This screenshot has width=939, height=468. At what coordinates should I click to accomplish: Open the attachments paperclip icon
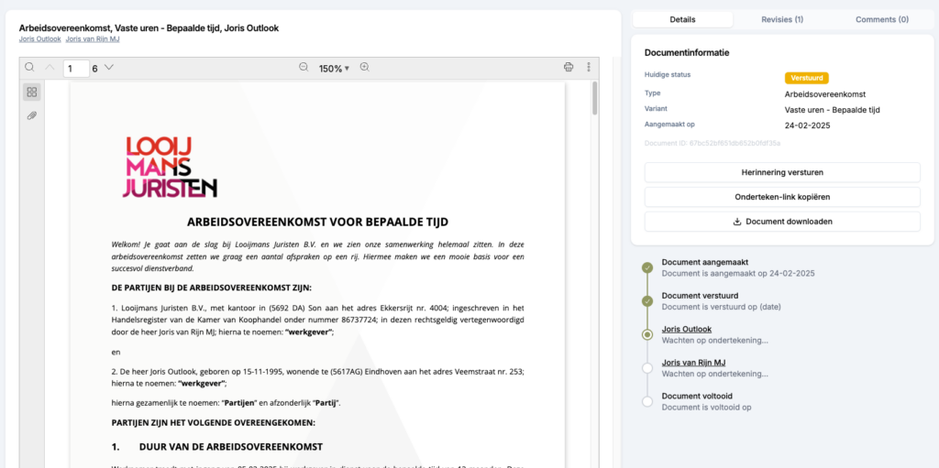[32, 115]
